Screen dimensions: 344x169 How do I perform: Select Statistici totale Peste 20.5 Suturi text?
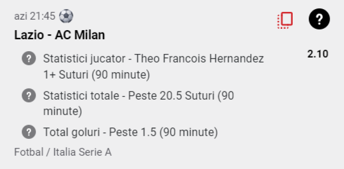click(x=139, y=104)
